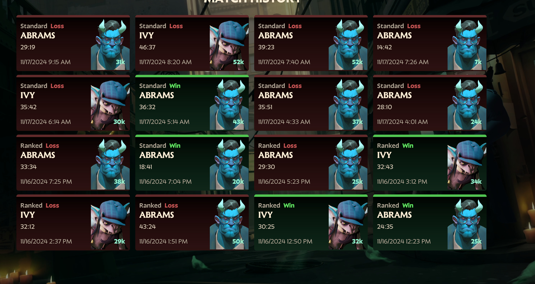
Task: Click Ivy portrait on ranked win 3:12 PM
Action: [467, 164]
